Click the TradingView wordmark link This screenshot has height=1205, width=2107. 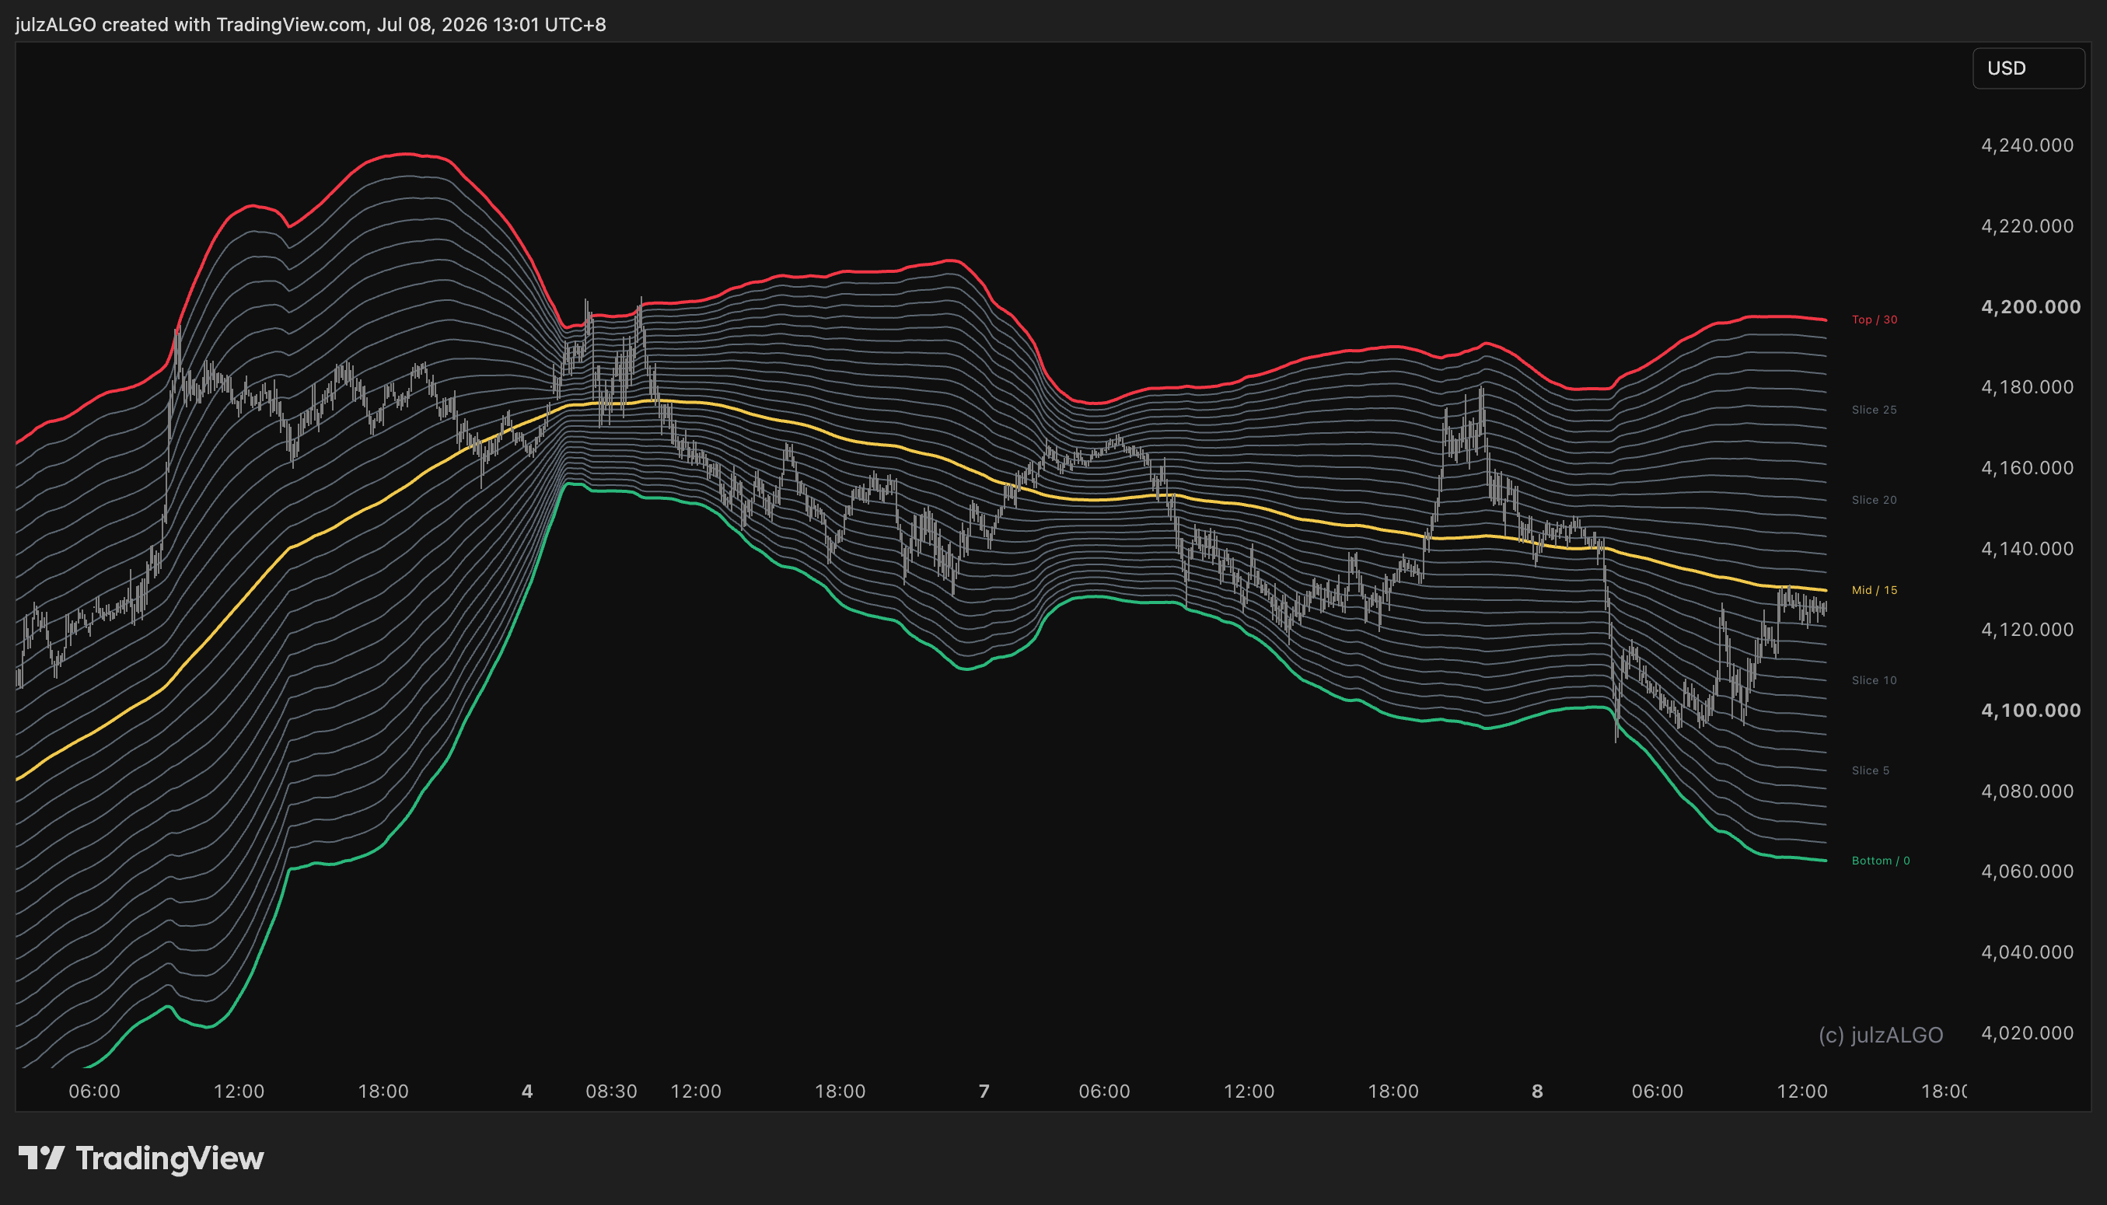169,1158
